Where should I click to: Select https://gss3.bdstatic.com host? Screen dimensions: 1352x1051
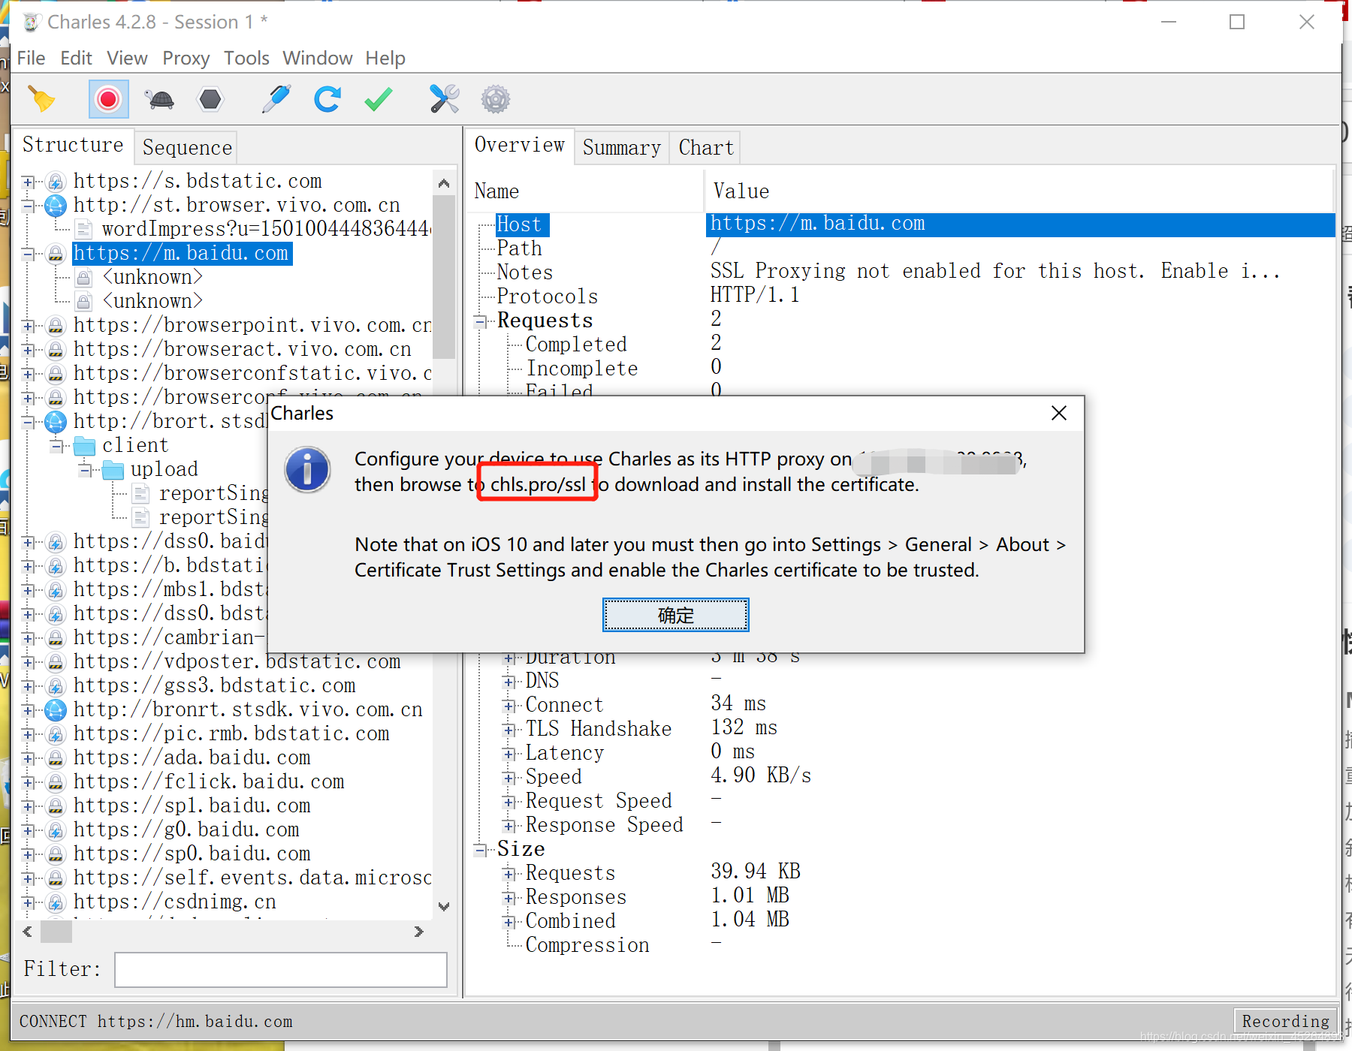click(x=214, y=685)
